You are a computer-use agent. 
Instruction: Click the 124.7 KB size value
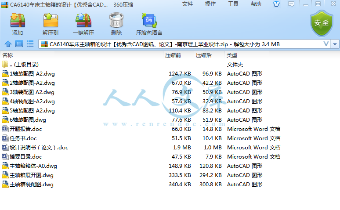pos(180,74)
